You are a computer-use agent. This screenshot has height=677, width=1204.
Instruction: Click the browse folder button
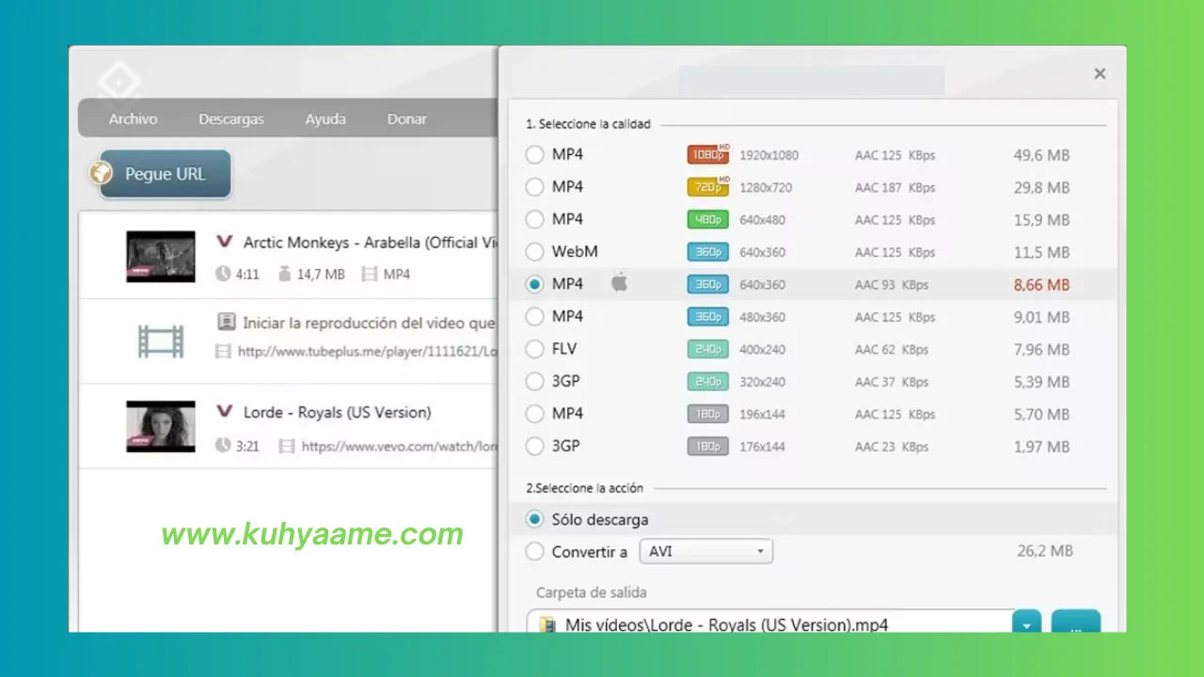1076,622
